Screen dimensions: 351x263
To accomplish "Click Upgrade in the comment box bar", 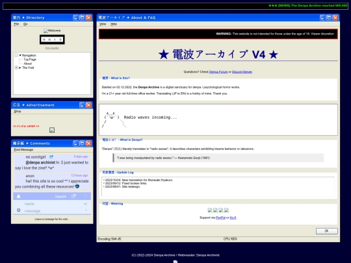I will (60, 196).
